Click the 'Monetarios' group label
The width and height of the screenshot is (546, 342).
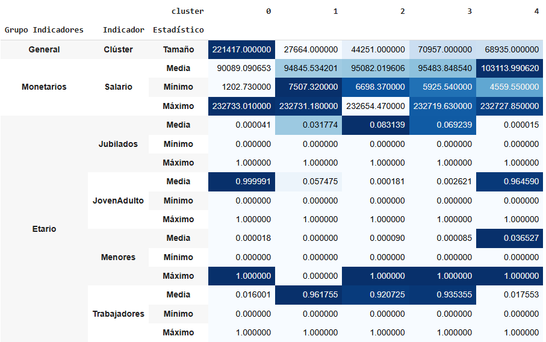click(44, 87)
